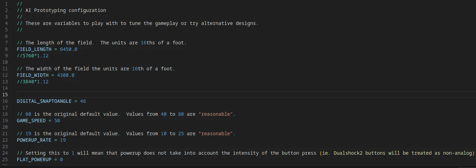Click the value 46 on line 16
Screen dimensions: 476x168
83,101
